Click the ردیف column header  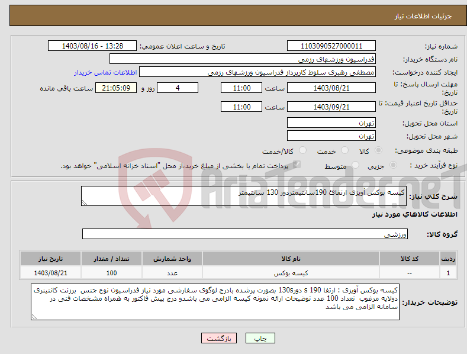tap(448, 259)
